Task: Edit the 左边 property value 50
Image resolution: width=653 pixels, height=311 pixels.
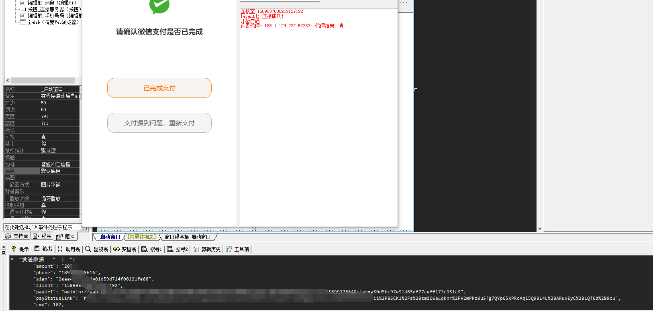Action: tap(60, 103)
